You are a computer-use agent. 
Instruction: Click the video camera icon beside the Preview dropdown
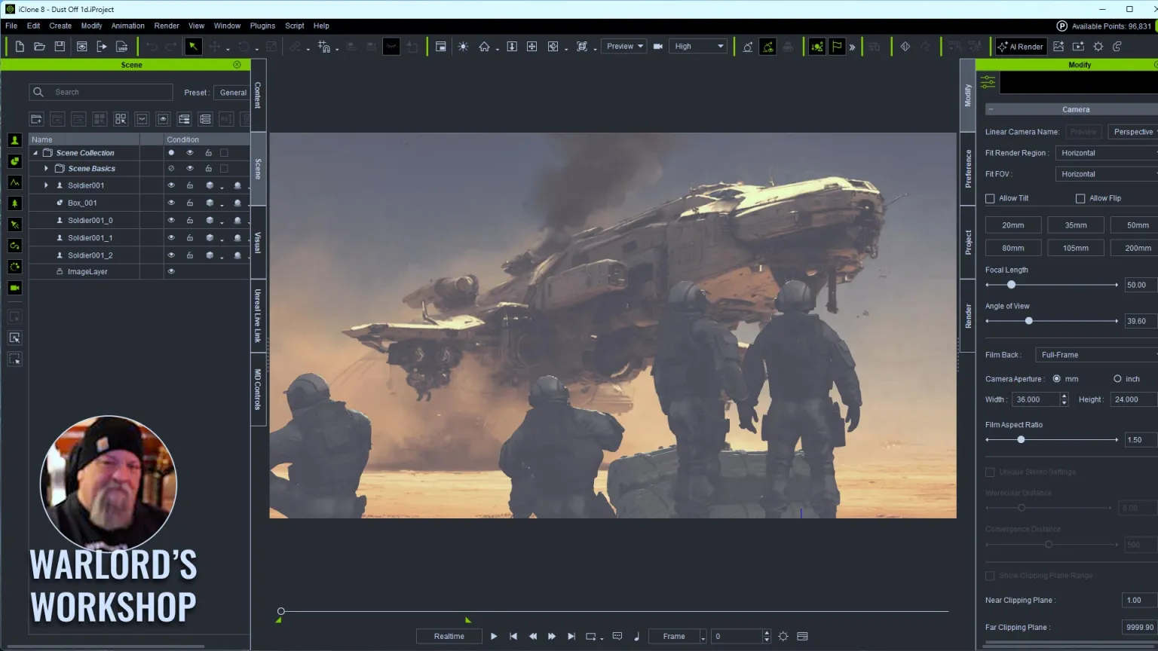click(x=658, y=47)
